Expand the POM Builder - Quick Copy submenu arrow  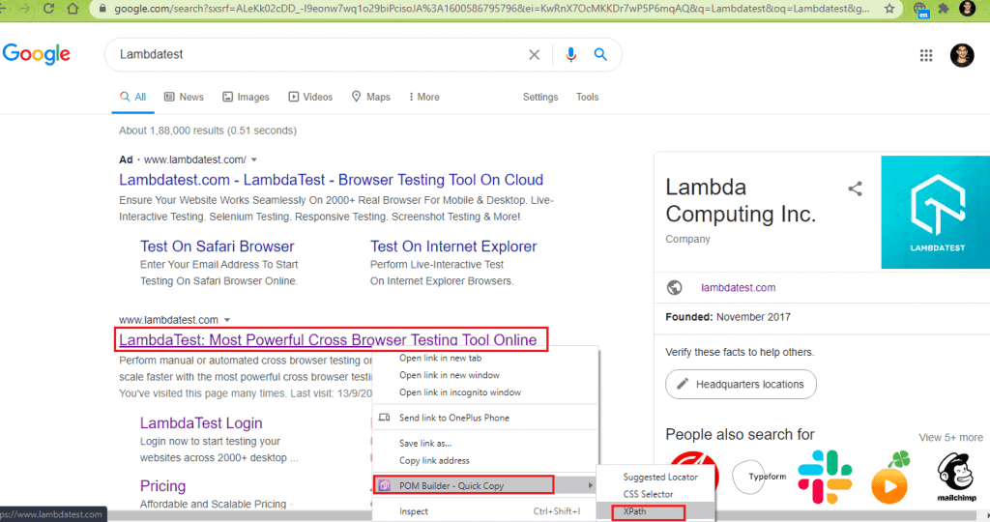(x=591, y=485)
